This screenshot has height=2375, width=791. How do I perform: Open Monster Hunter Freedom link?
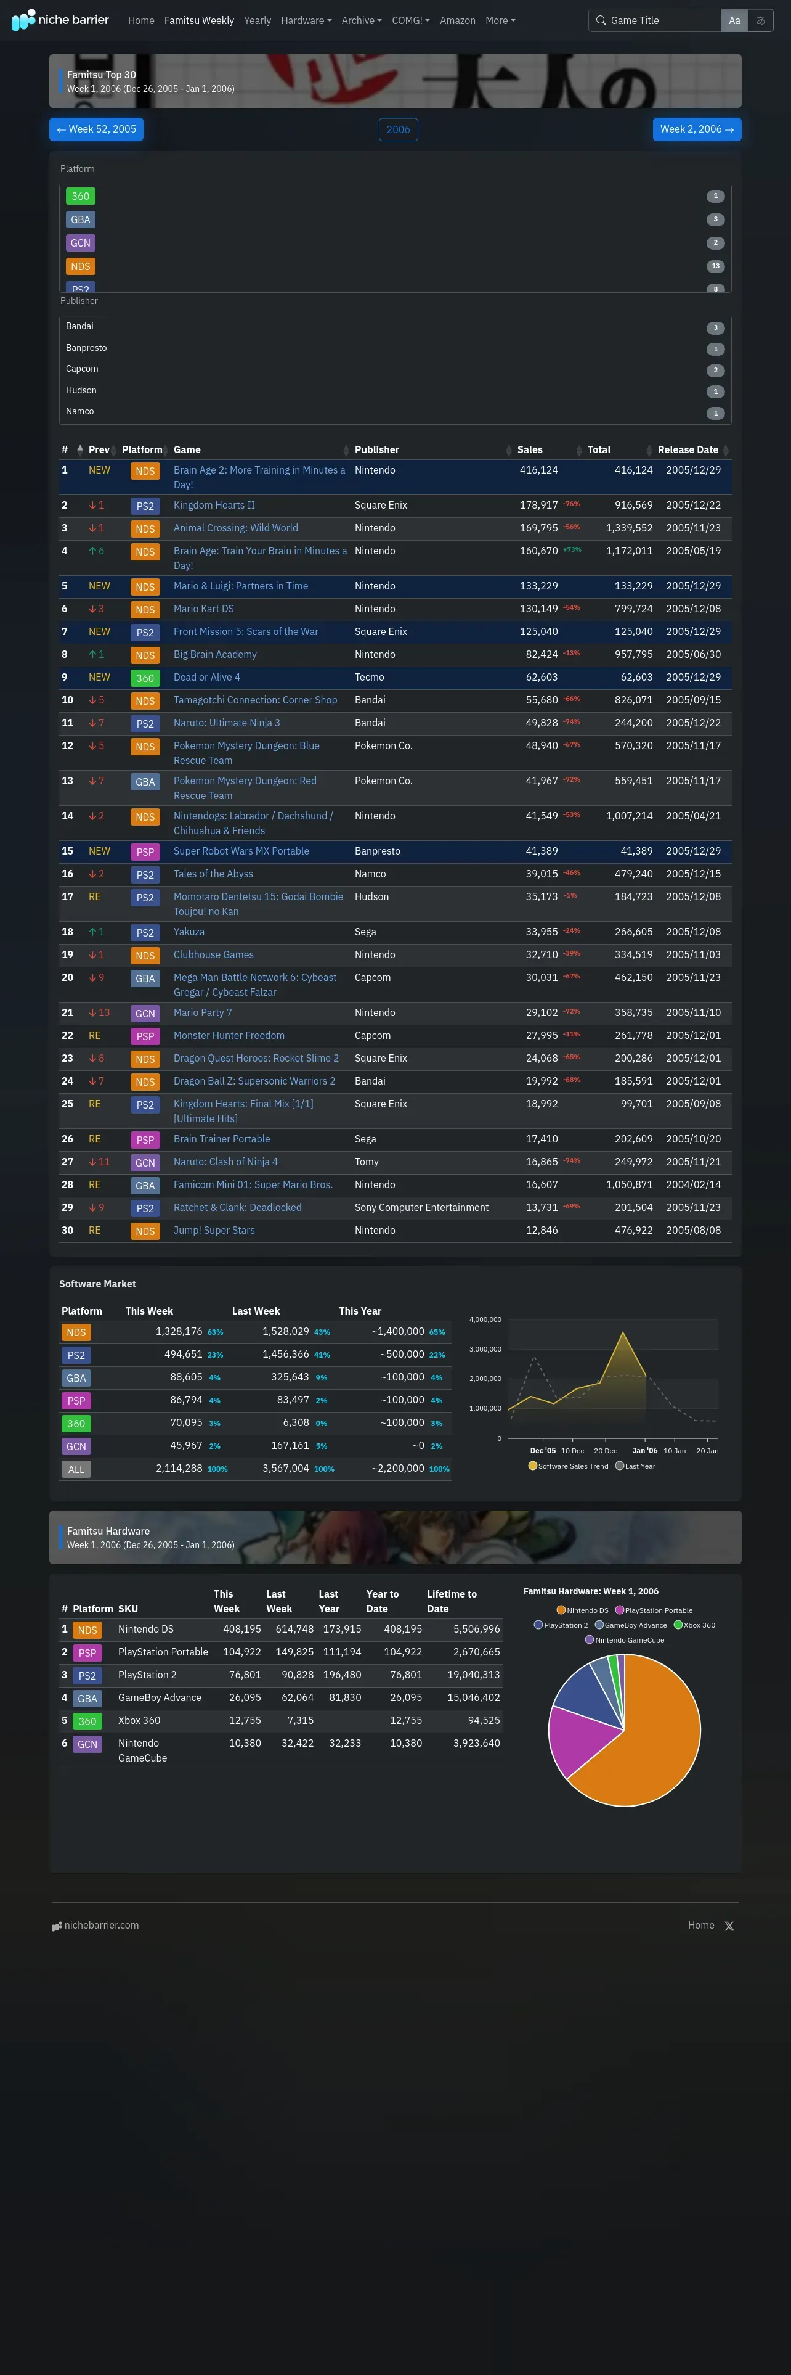coord(229,1035)
